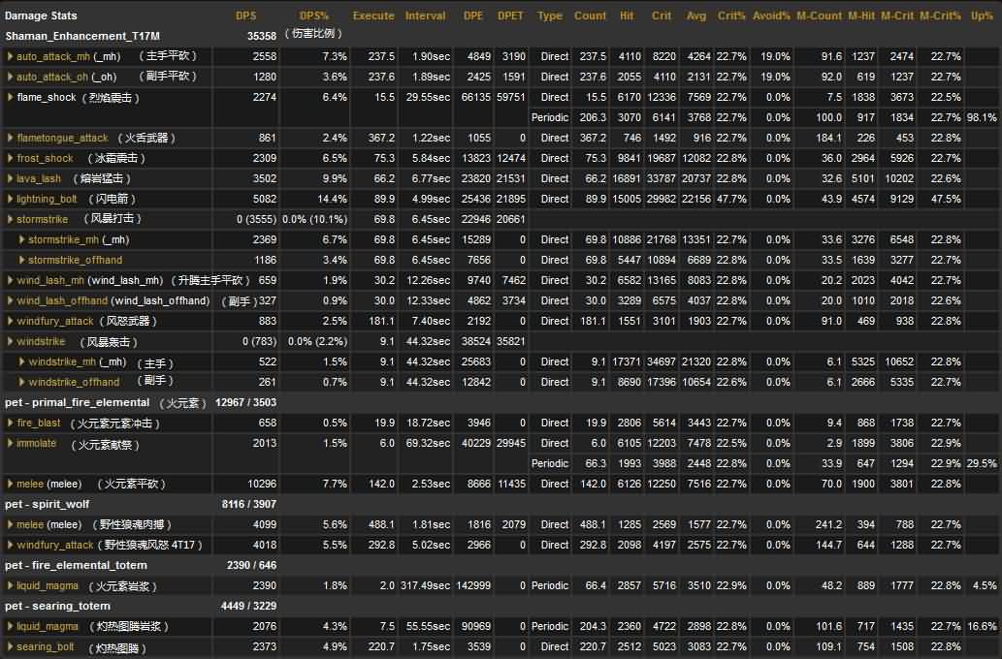Click the Crit% column header

pyautogui.click(x=731, y=16)
